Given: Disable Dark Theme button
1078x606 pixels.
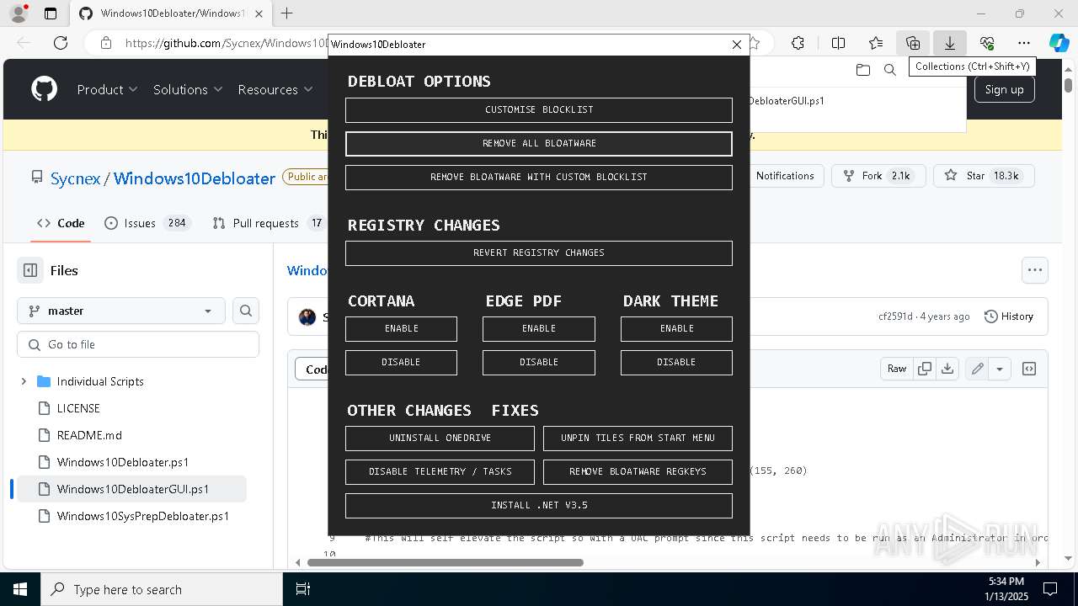Looking at the screenshot, I should tap(676, 363).
